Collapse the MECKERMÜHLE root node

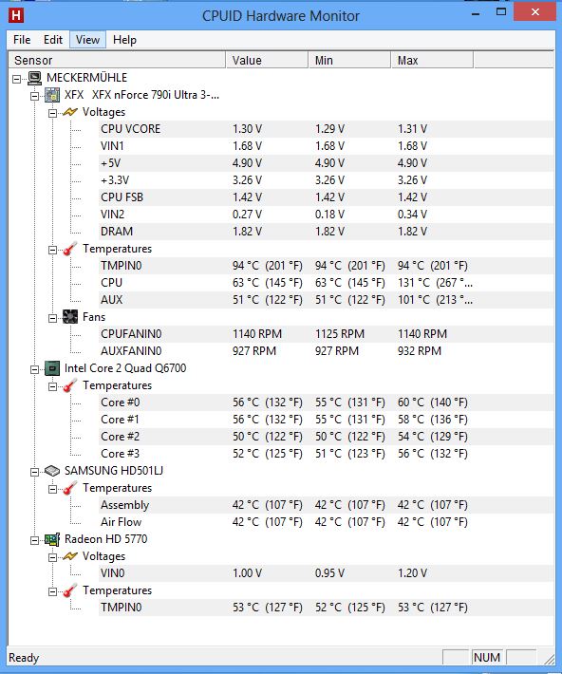pyautogui.click(x=17, y=79)
